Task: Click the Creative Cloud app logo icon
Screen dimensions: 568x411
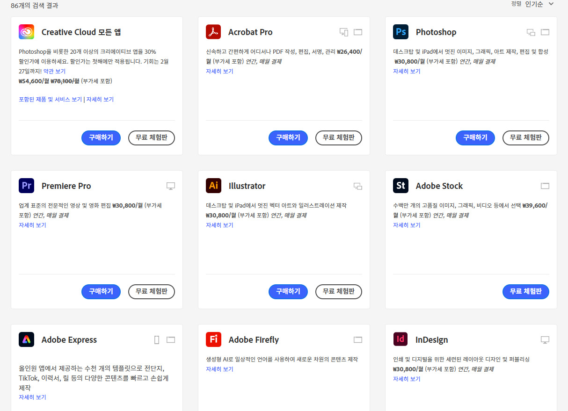Action: [x=27, y=32]
